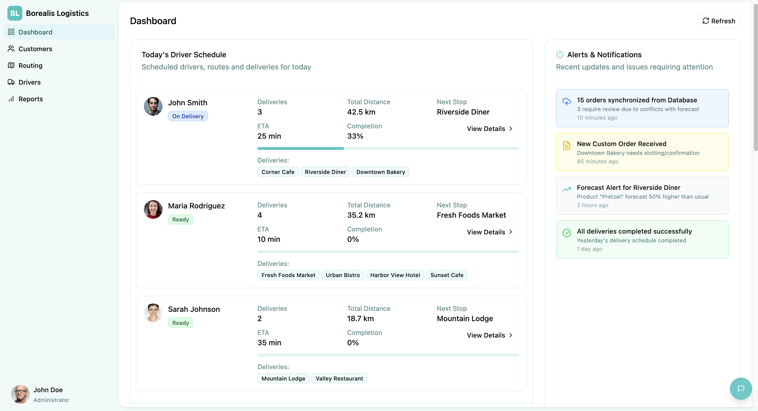Open the Dashboard menu item
This screenshot has height=411, width=758.
(59, 32)
